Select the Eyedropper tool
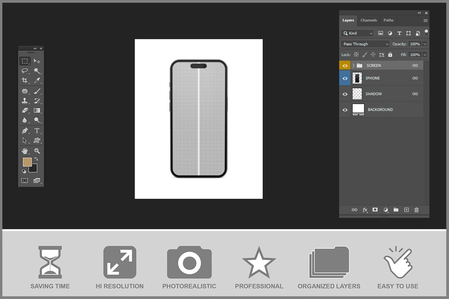449x299 pixels. 37,80
